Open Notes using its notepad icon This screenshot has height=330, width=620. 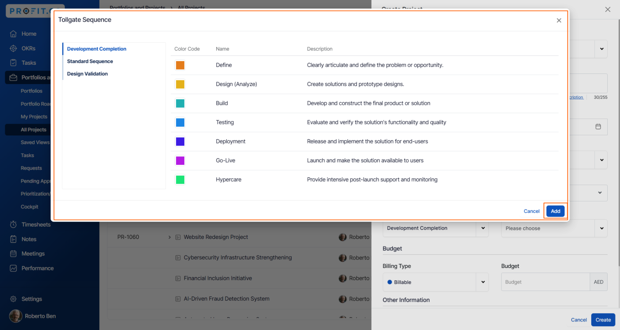click(13, 239)
